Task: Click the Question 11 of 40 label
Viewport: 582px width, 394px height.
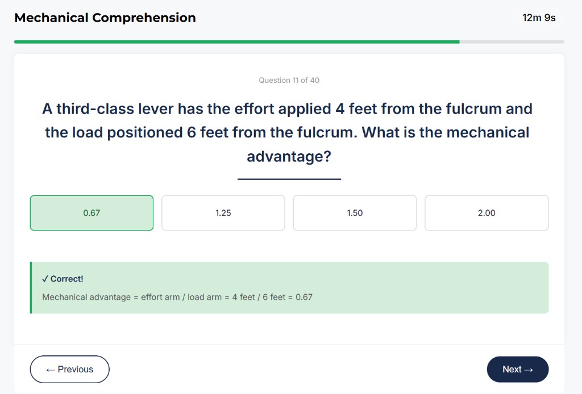Action: [x=289, y=80]
